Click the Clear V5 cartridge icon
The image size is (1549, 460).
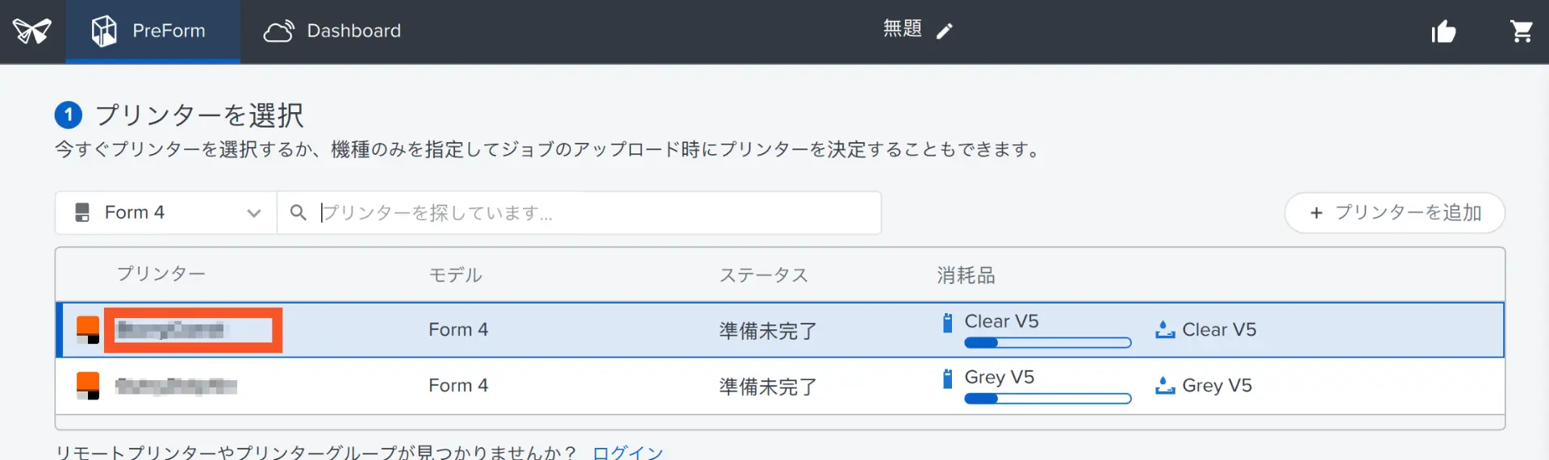948,323
